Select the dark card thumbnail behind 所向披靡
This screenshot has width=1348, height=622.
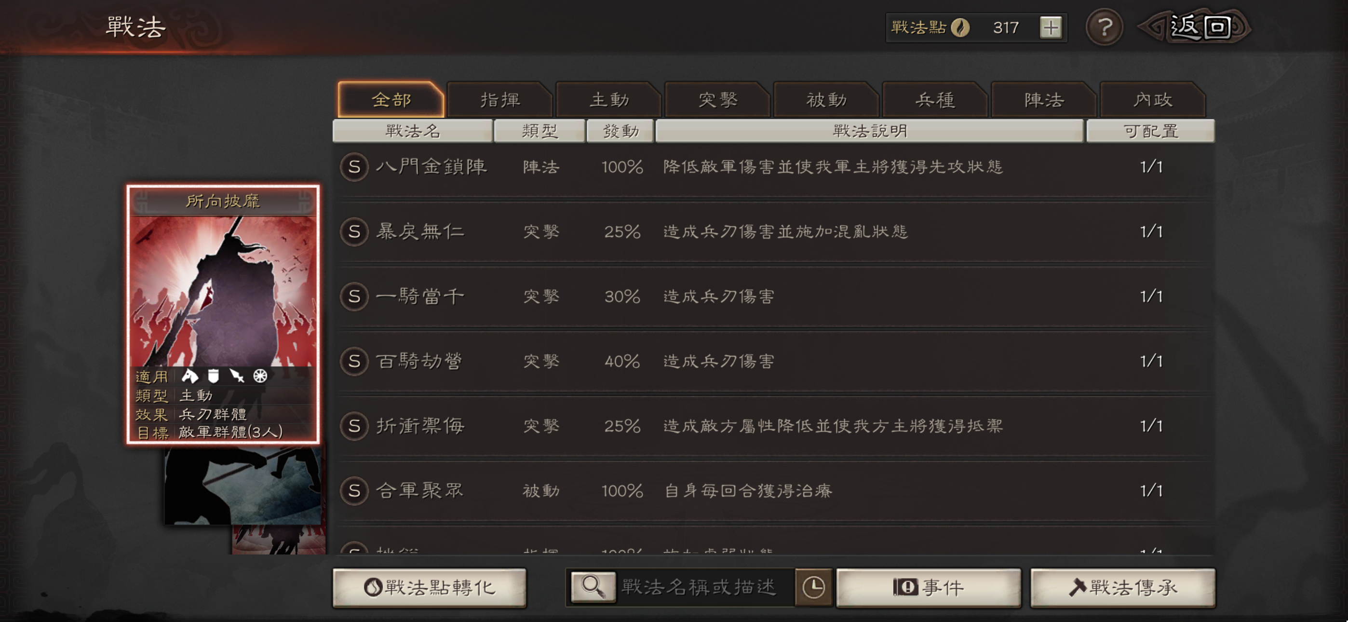click(243, 486)
